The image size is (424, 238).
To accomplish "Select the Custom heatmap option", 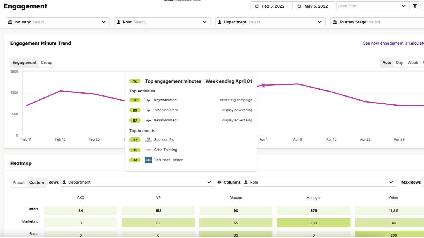I will pos(37,183).
